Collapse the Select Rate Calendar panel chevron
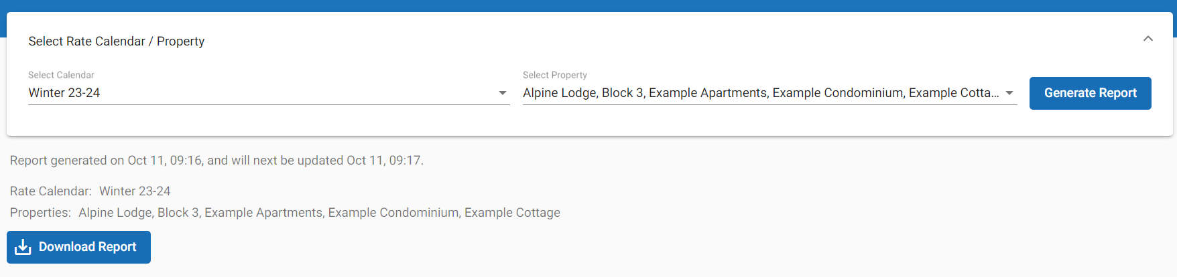1177x277 pixels. point(1148,39)
